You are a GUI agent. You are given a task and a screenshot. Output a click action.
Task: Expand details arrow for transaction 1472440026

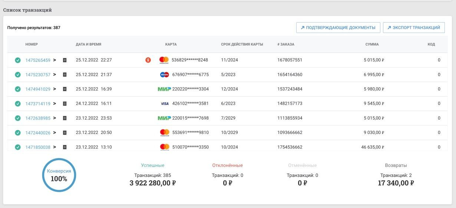[54, 132]
